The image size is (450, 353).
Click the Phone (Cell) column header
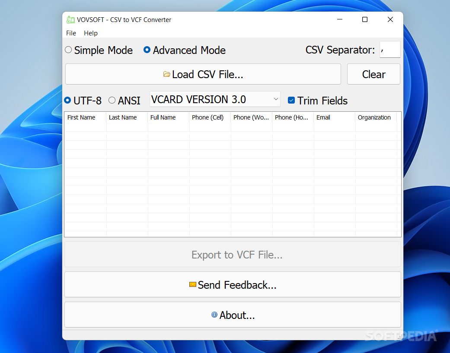point(210,117)
